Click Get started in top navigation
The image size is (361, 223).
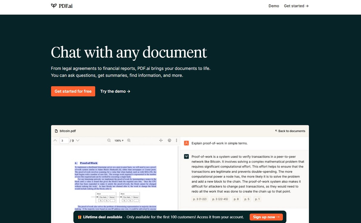pos(296,6)
